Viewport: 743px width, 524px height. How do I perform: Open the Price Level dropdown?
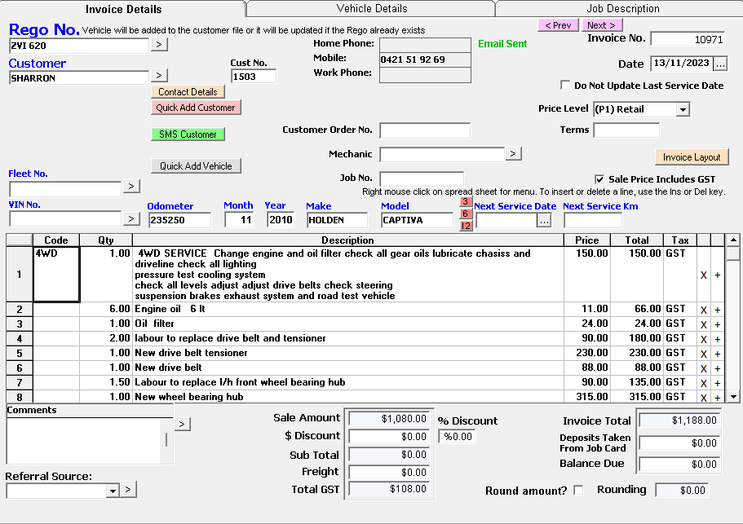683,109
